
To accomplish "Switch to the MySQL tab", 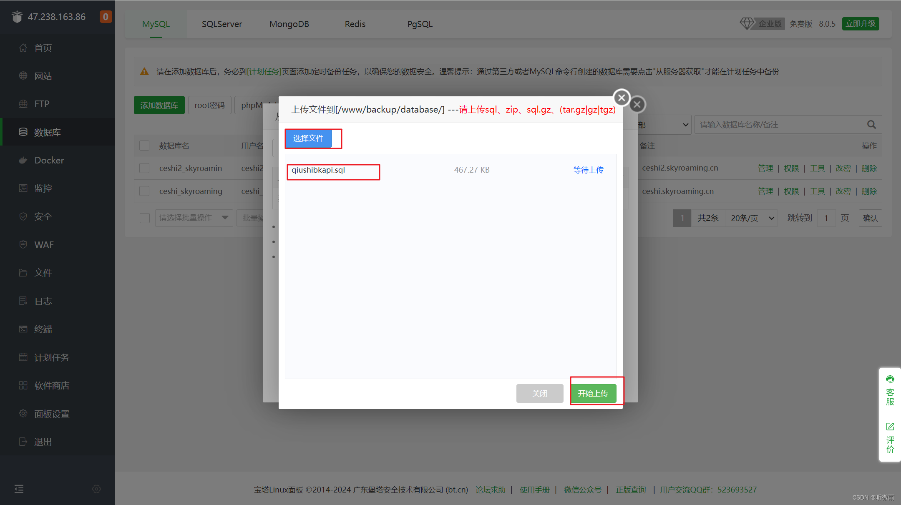I will click(156, 24).
